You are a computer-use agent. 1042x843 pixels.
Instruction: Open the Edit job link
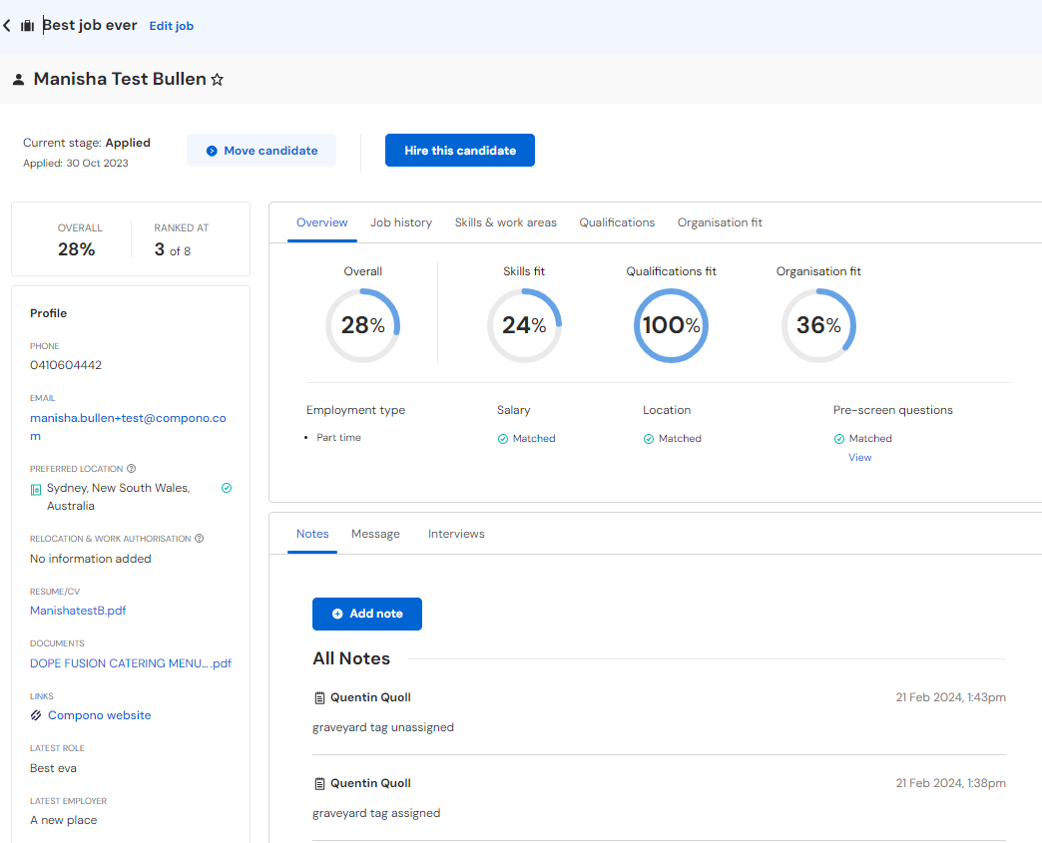[172, 26]
